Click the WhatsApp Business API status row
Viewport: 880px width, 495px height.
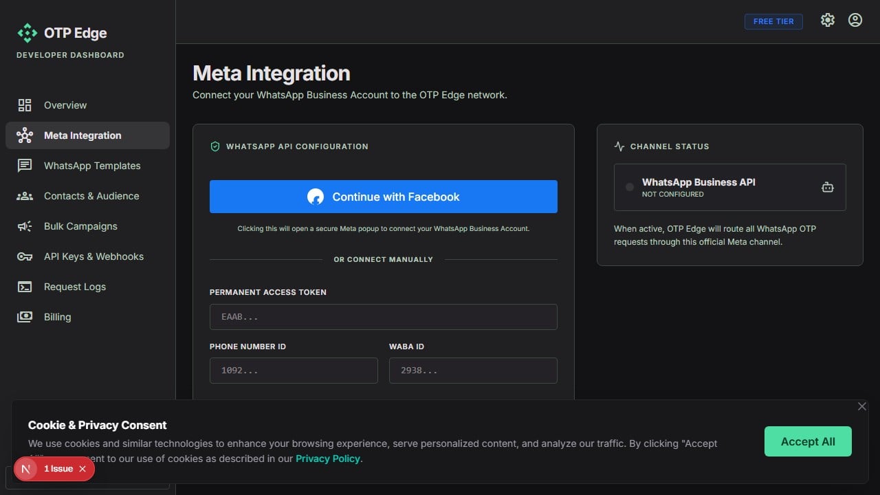730,187
